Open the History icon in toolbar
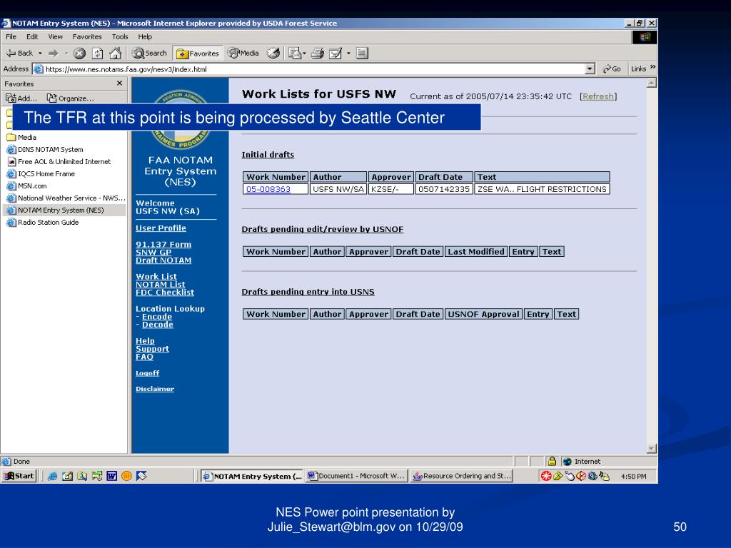The image size is (731, 548). [273, 53]
